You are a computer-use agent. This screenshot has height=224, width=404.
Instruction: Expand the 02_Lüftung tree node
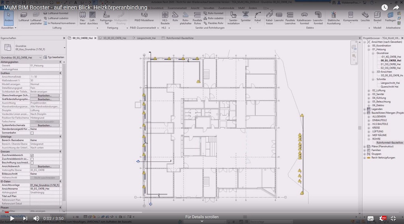point(369,90)
